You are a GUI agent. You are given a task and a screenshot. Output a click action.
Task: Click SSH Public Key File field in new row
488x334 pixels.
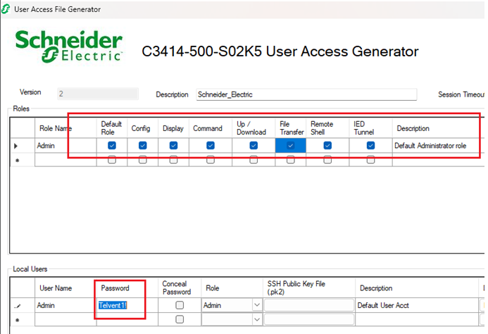(309, 319)
